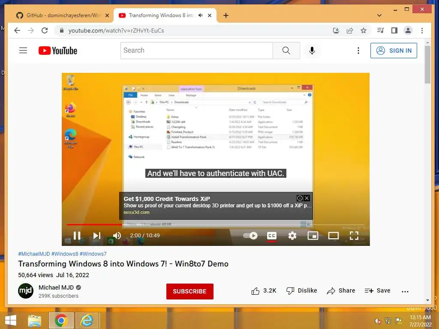Click the Chrome taskbar icon
The width and height of the screenshot is (439, 329).
(x=61, y=320)
